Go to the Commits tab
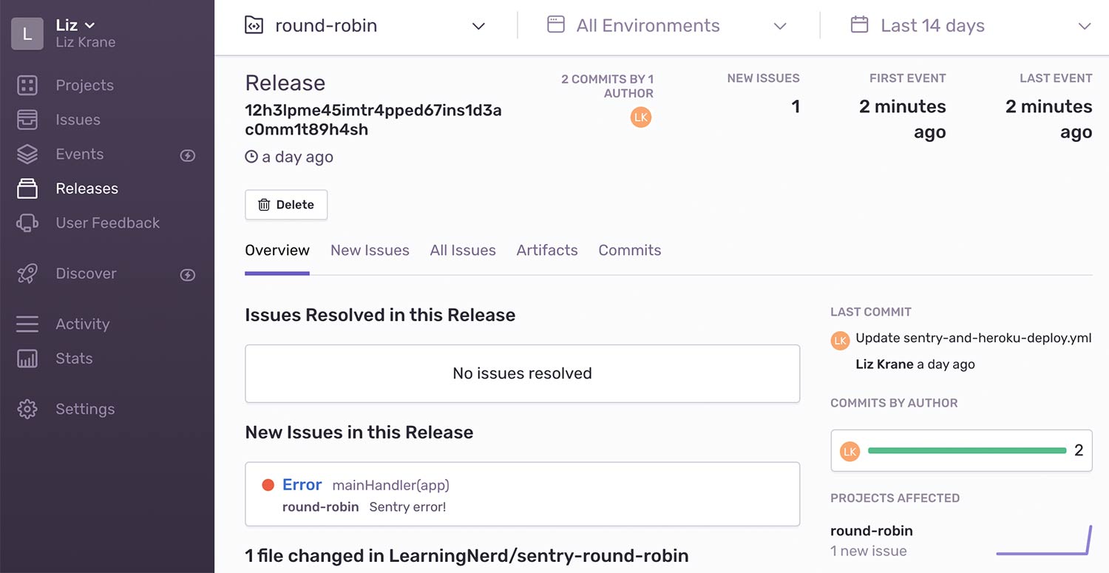This screenshot has width=1109, height=573. click(x=630, y=250)
